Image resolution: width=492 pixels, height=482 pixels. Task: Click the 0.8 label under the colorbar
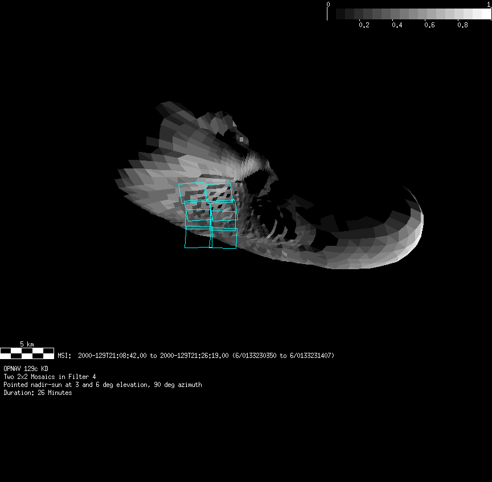(462, 25)
